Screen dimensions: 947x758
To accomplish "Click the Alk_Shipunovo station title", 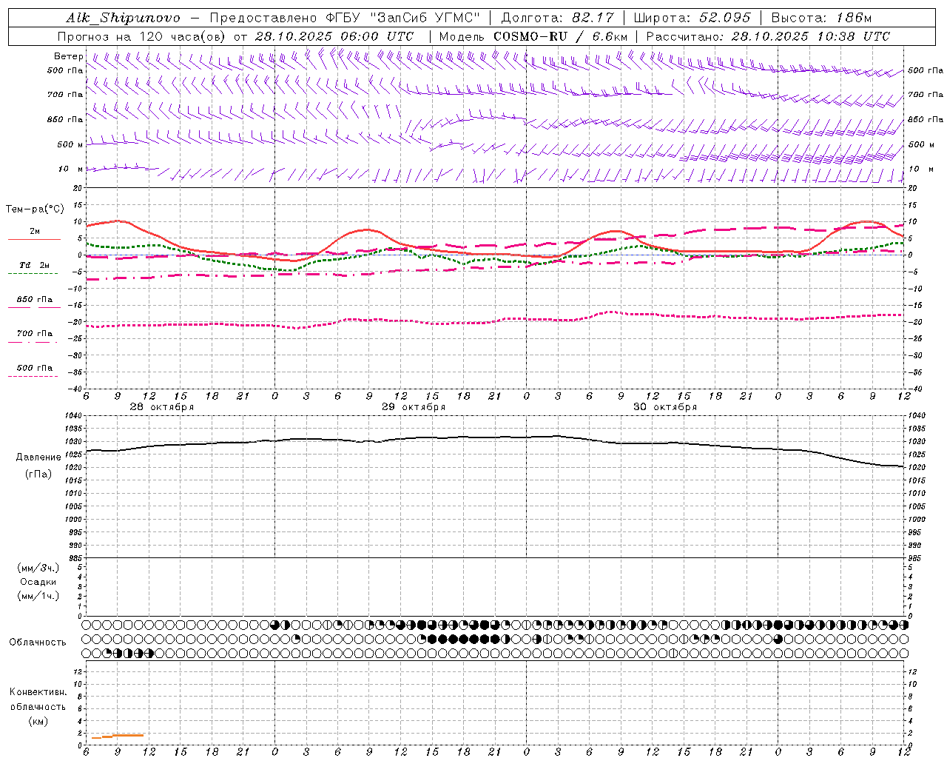I will tap(123, 18).
